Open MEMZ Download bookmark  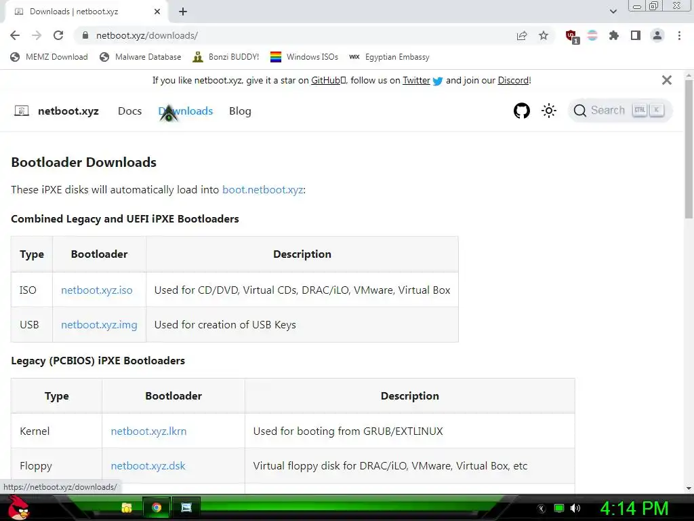pyautogui.click(x=49, y=57)
